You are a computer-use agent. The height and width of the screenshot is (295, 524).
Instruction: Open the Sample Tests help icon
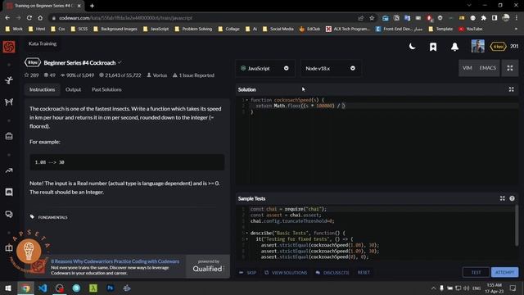(x=512, y=198)
